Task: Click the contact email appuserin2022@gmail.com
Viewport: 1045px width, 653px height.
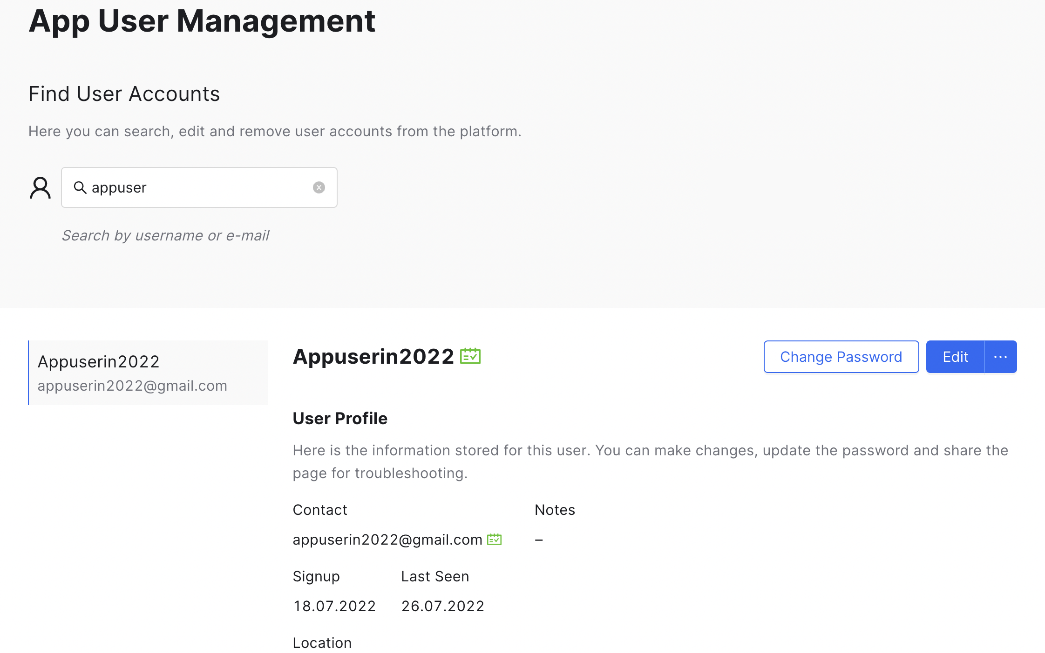Action: (x=387, y=540)
